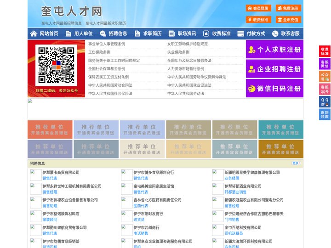331x248 pixels.
Task: Click the person icon on 企业招聘注册
Action: 251,69
